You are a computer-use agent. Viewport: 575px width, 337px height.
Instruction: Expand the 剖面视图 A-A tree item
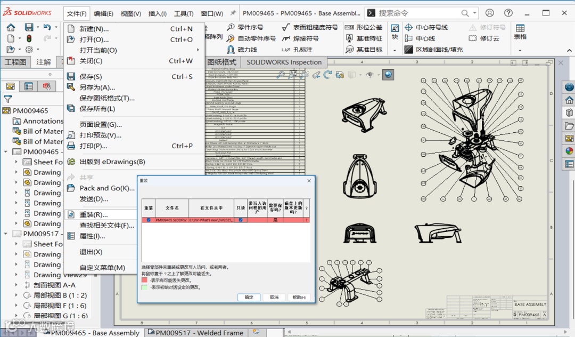tap(16, 285)
